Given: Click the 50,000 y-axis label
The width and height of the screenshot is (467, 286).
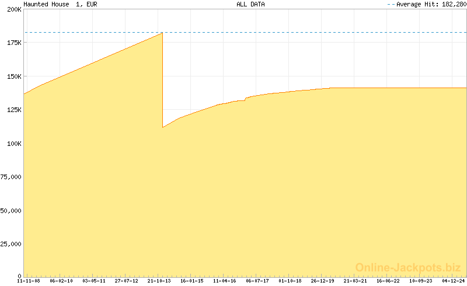Looking at the screenshot, I should [x=11, y=211].
